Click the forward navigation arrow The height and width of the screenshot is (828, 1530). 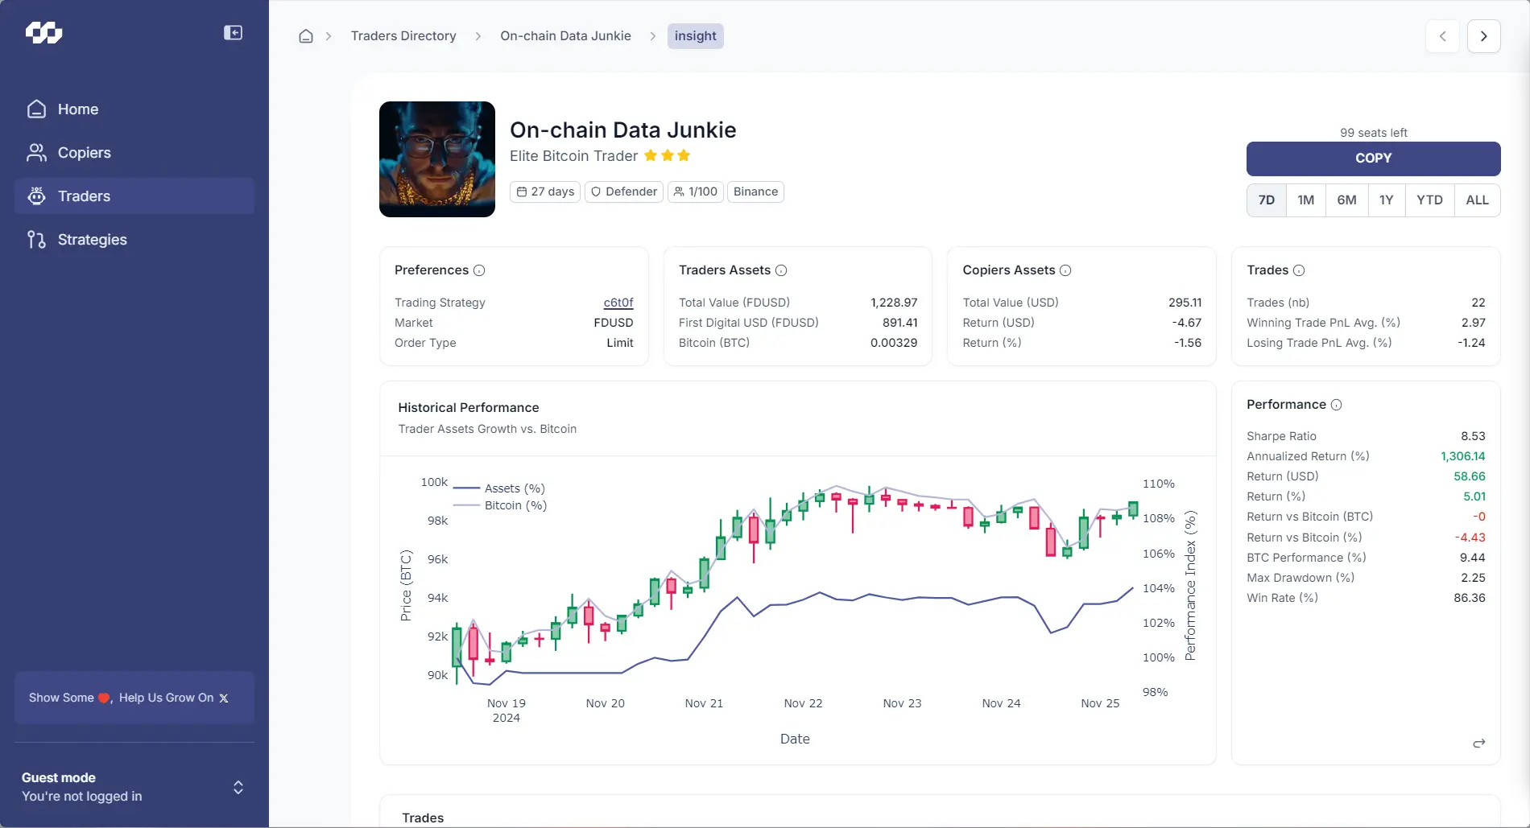click(x=1484, y=35)
